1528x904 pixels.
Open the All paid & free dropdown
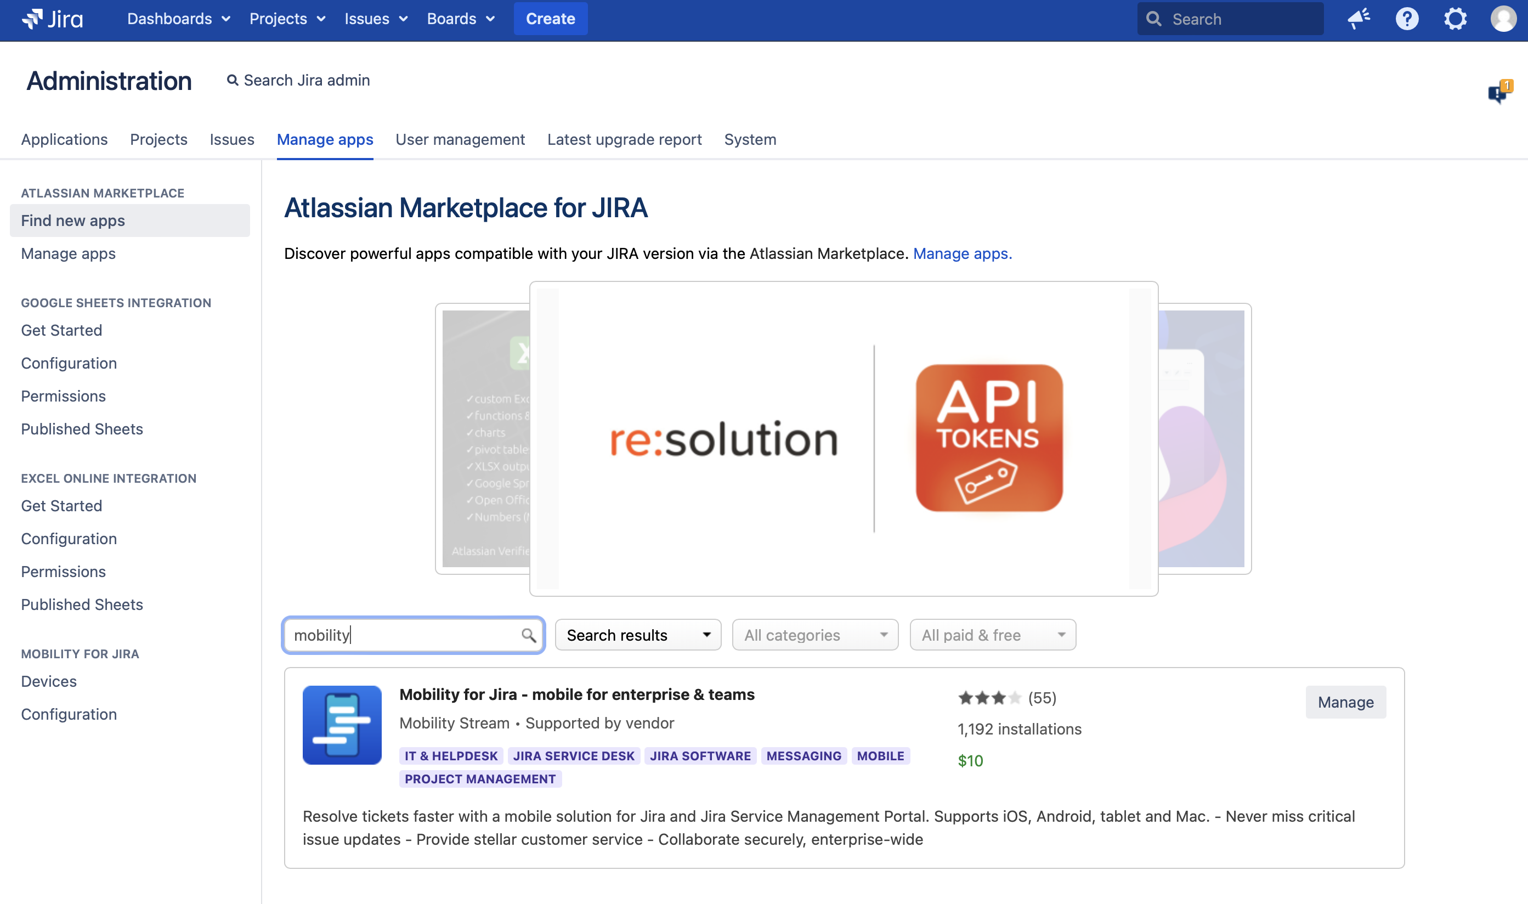pos(993,635)
